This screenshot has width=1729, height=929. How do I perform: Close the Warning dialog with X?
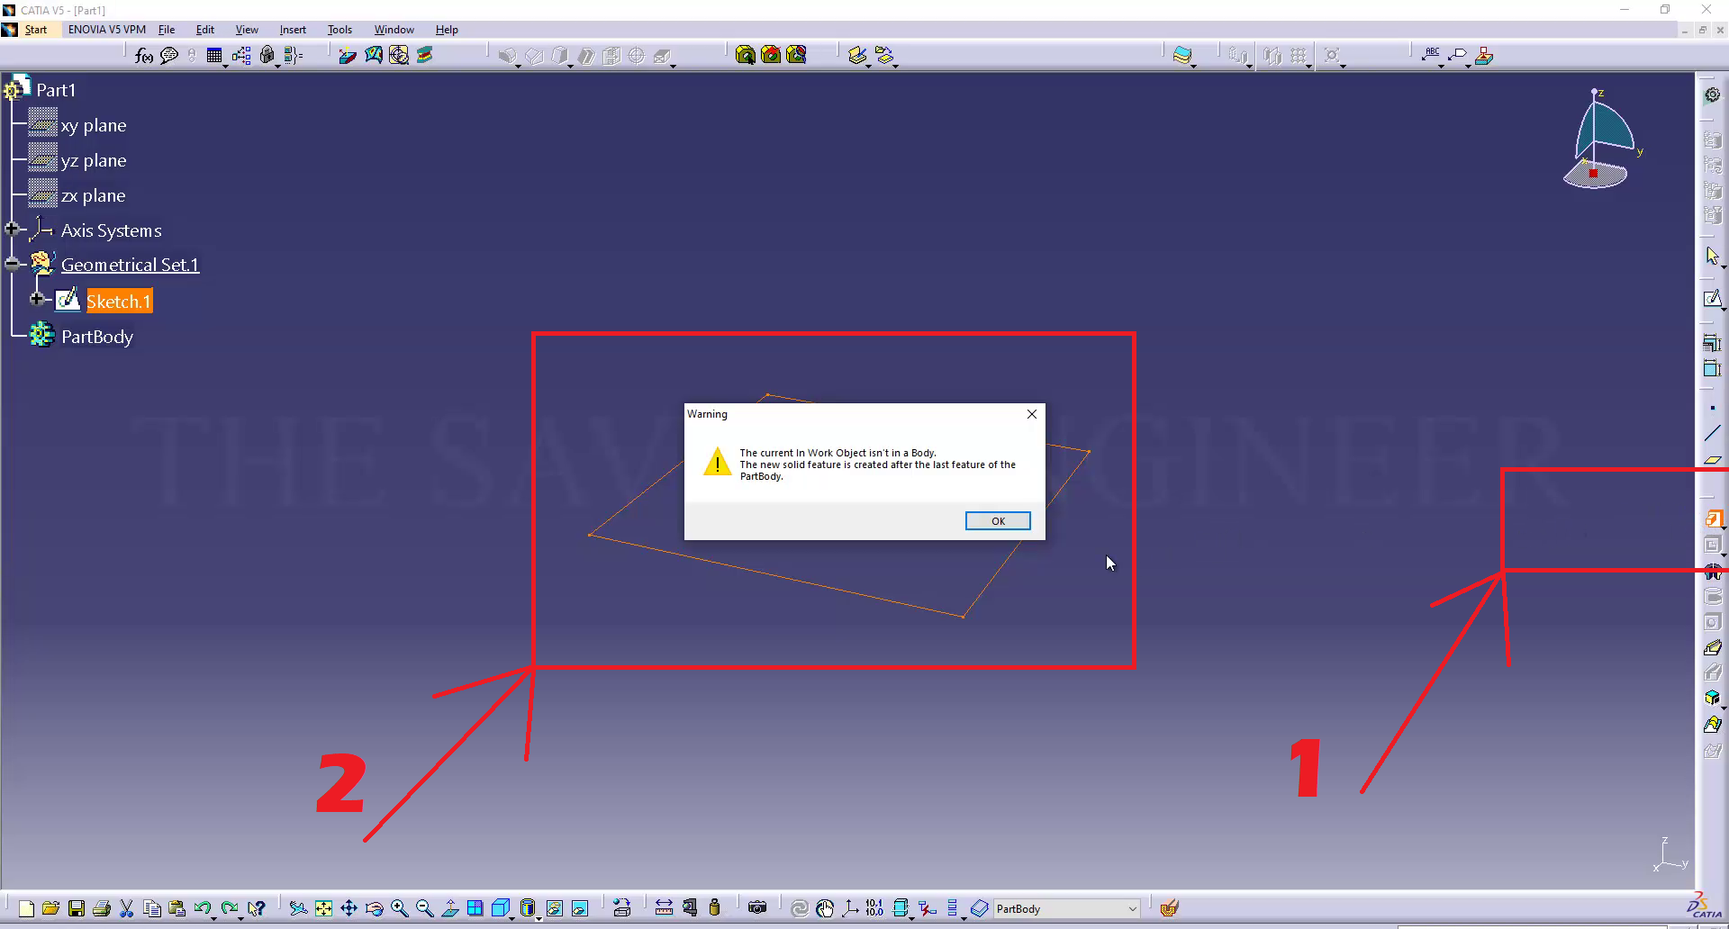[1032, 414]
